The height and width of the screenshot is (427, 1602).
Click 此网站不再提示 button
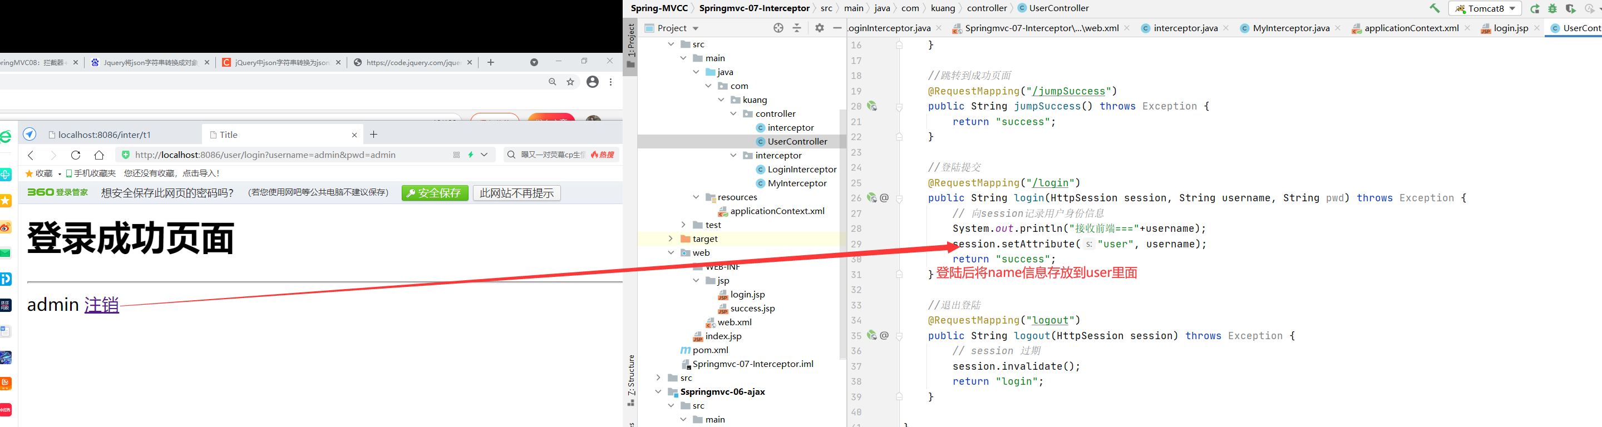pyautogui.click(x=517, y=193)
